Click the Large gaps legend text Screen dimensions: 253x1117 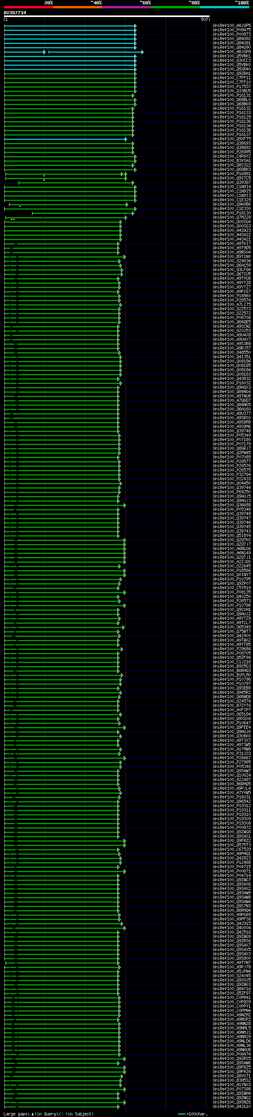coord(49,1113)
